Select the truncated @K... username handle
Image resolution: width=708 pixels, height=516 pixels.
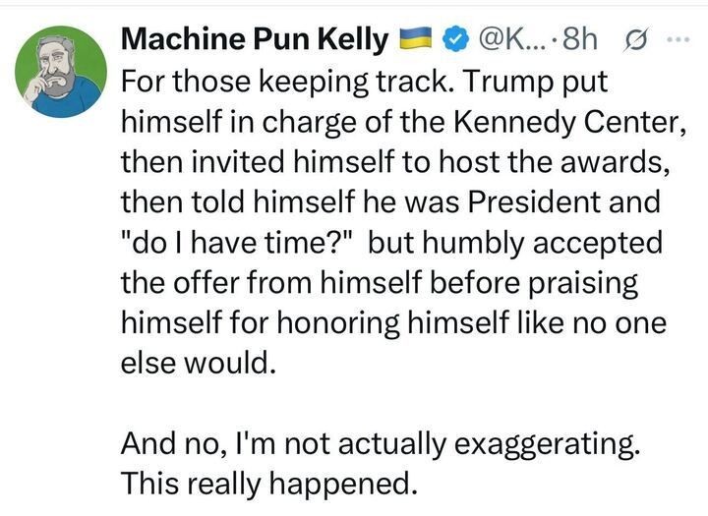[509, 39]
